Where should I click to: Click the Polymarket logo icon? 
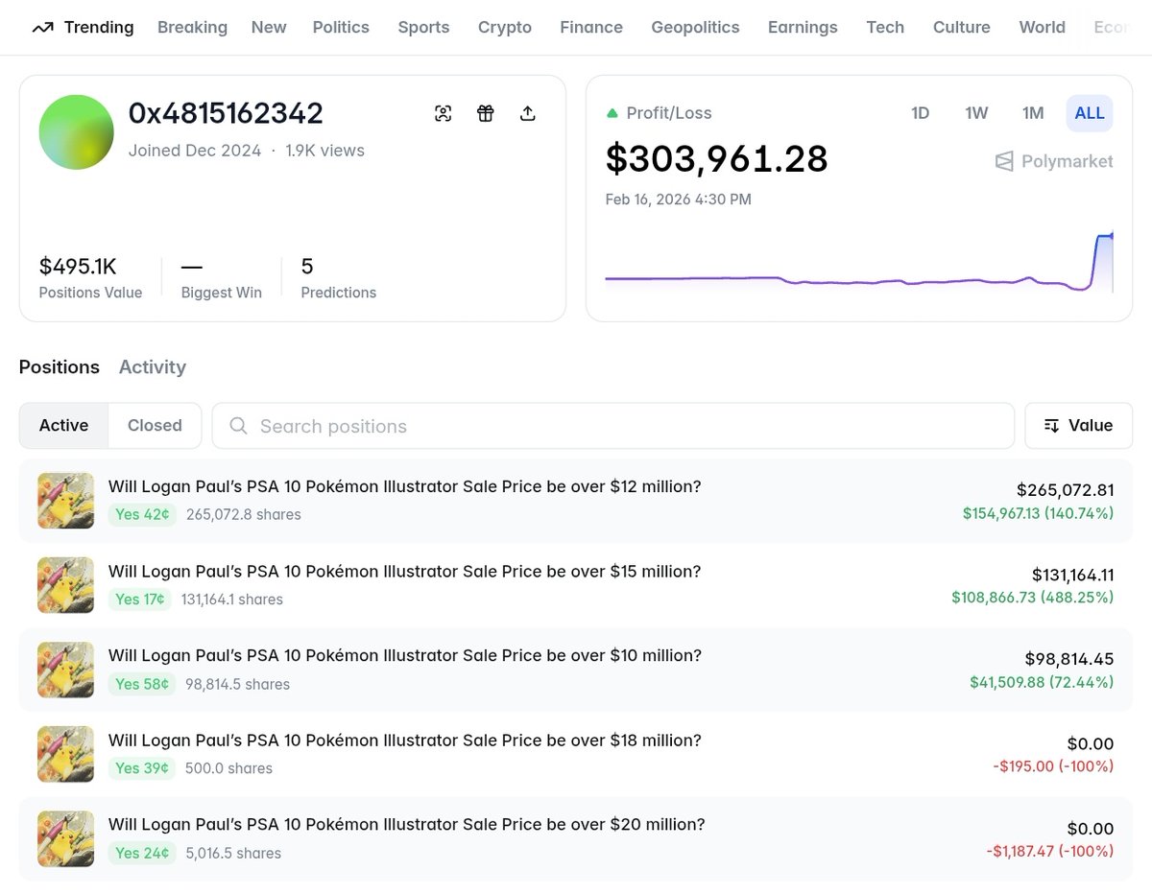(1004, 161)
